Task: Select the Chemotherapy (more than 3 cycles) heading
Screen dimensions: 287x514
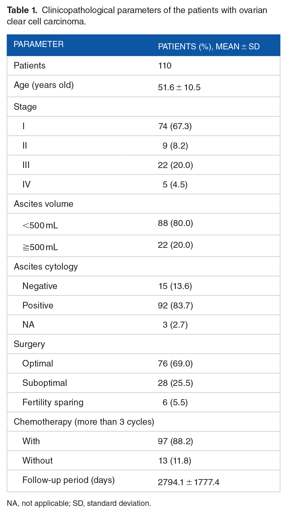Action: pyautogui.click(x=84, y=422)
